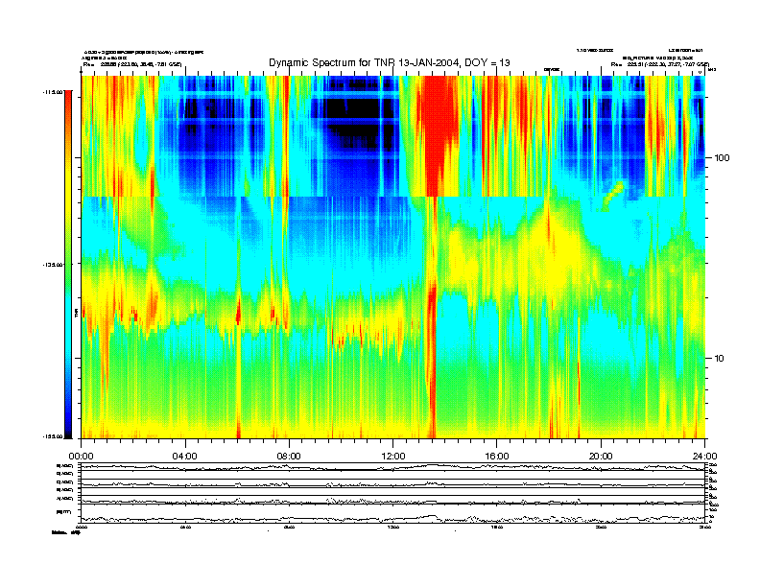This screenshot has height=587, width=760.
Task: Click the '-155.00' color bar bottom label
Action: [53, 436]
